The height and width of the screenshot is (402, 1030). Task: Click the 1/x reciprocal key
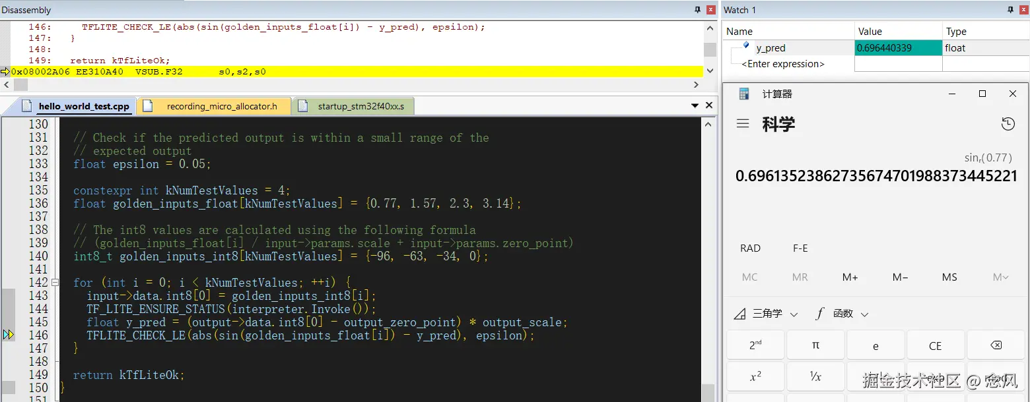815,377
